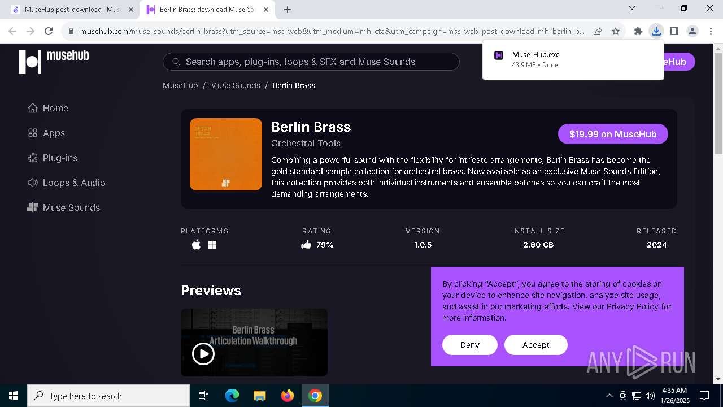The width and height of the screenshot is (723, 407).
Task: Bookmark this page with star icon
Action: pyautogui.click(x=616, y=31)
